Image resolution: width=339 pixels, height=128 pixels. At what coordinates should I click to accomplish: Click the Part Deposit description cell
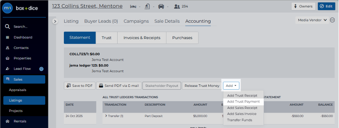click(x=153, y=116)
